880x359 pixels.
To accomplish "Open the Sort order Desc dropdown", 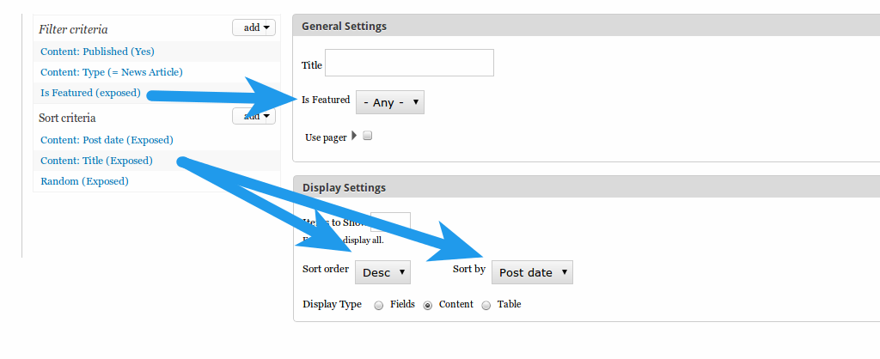I will [x=382, y=272].
